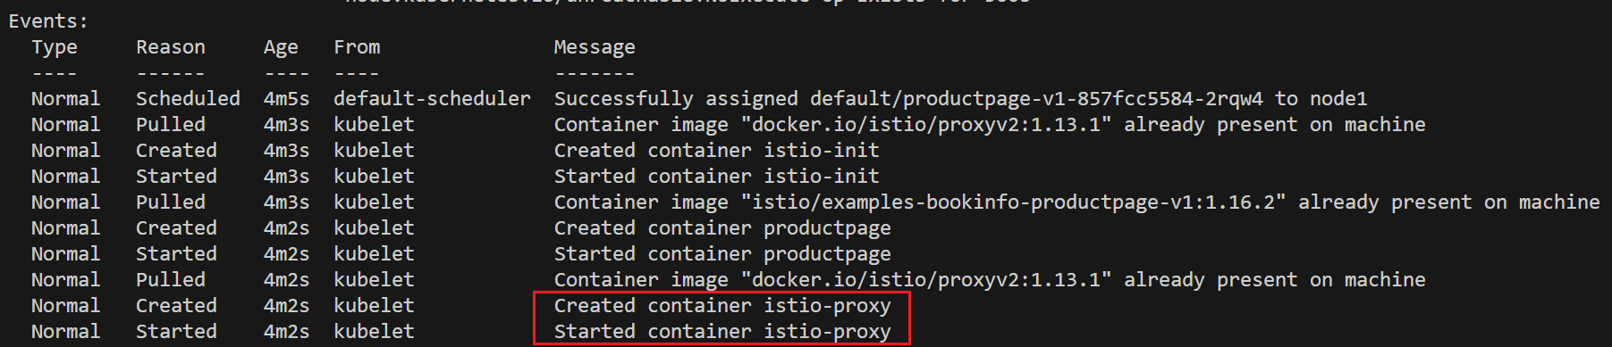This screenshot has height=347, width=1612.
Task: Click the examples-bookinfo-productpage image message
Action: point(1076,202)
